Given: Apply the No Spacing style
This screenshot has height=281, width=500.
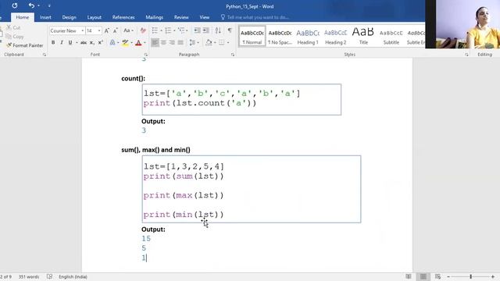Looking at the screenshot, I should pos(280,37).
